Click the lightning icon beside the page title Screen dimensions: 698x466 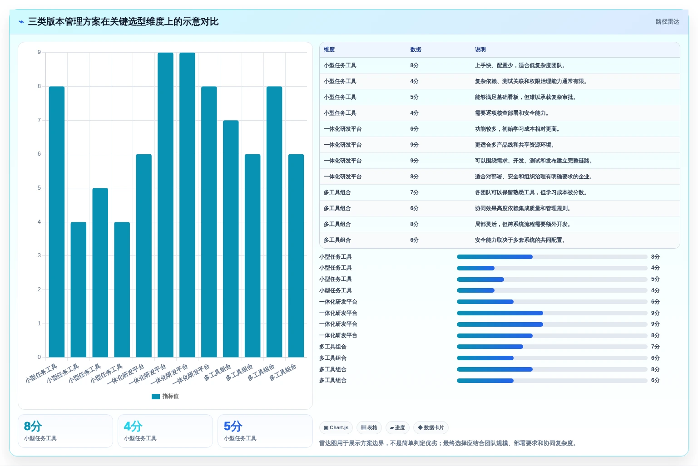click(21, 22)
